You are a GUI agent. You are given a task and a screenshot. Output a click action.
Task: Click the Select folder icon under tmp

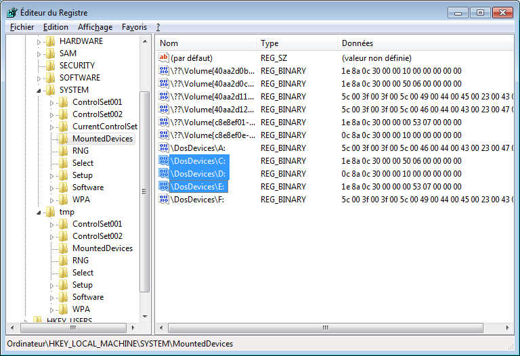64,273
